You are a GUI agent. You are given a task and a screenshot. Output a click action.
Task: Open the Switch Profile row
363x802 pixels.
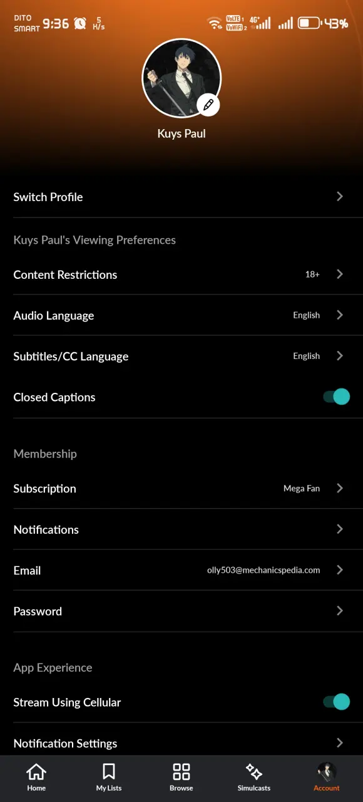181,197
